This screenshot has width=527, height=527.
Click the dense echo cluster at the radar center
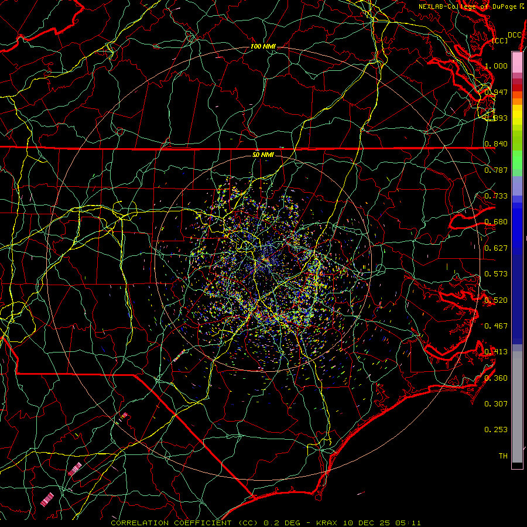coord(265,261)
